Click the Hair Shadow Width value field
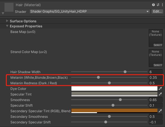Screen dimensions: 165x127 pyautogui.click(x=156, y=72)
